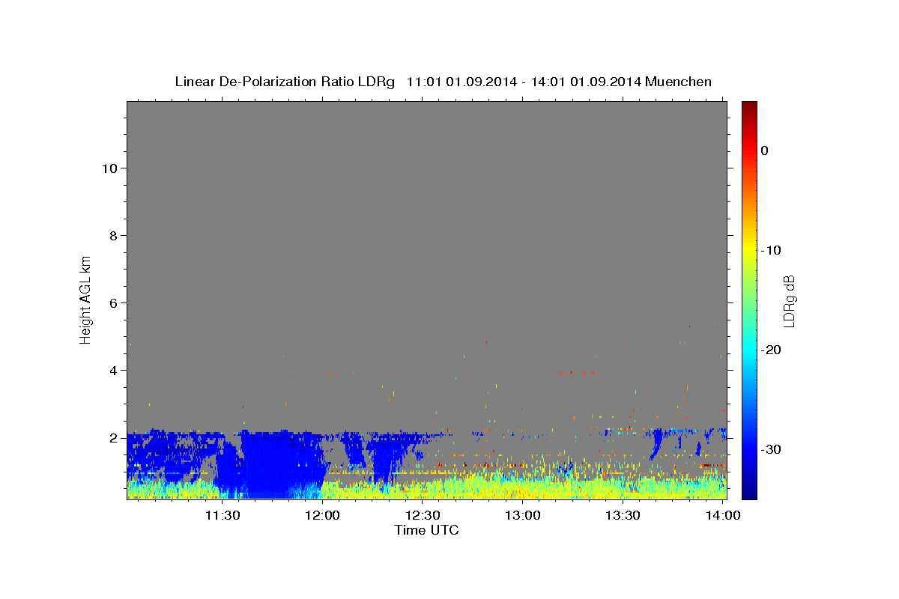Click the plot title 'Linear De-Polarization Ratio LDRg'
The height and width of the screenshot is (599, 899).
pos(284,82)
